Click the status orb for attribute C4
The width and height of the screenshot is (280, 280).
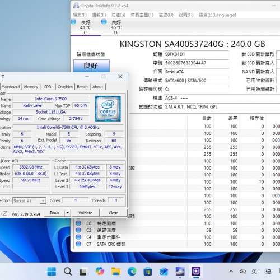(x=78, y=237)
